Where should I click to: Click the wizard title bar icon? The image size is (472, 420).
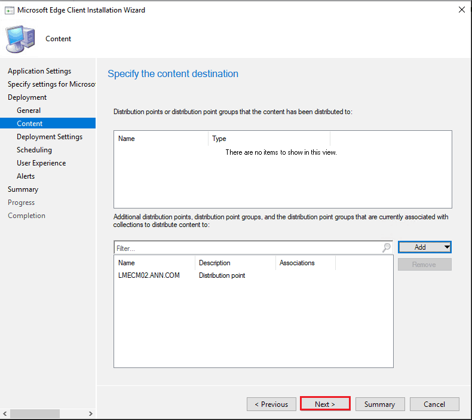tap(10, 10)
